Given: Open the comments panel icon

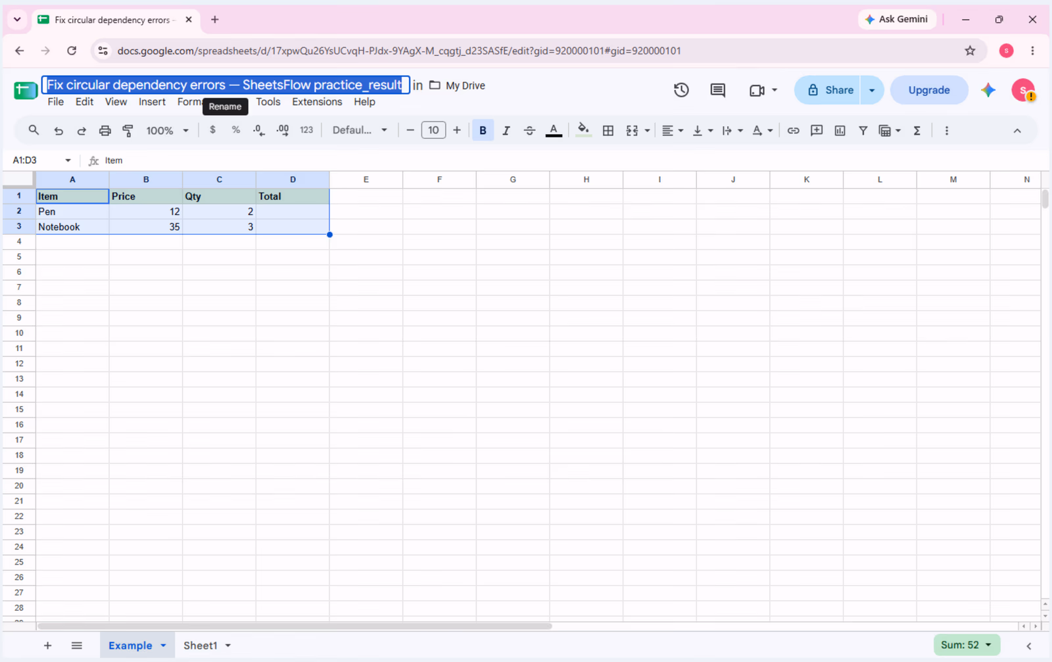Looking at the screenshot, I should pyautogui.click(x=718, y=90).
